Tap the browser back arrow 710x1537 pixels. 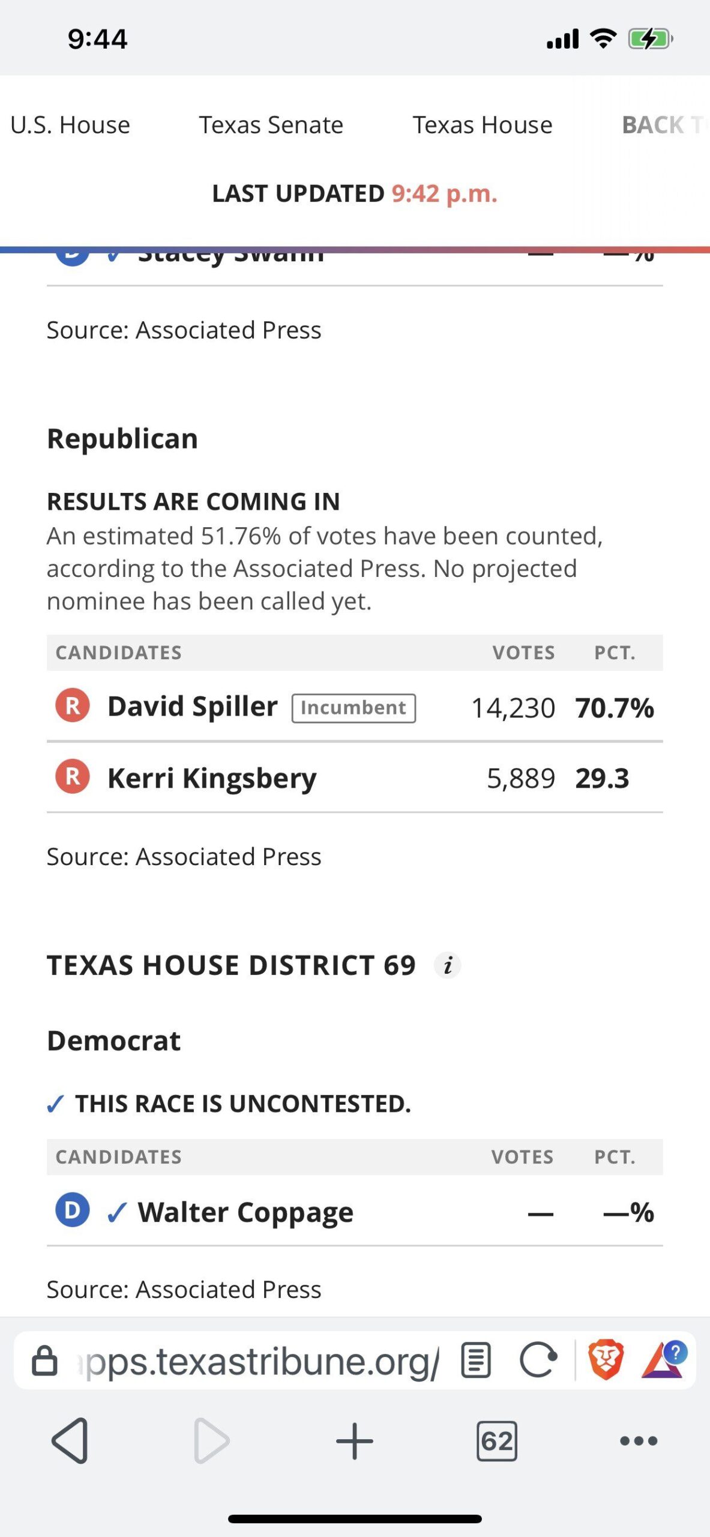[x=71, y=1440]
